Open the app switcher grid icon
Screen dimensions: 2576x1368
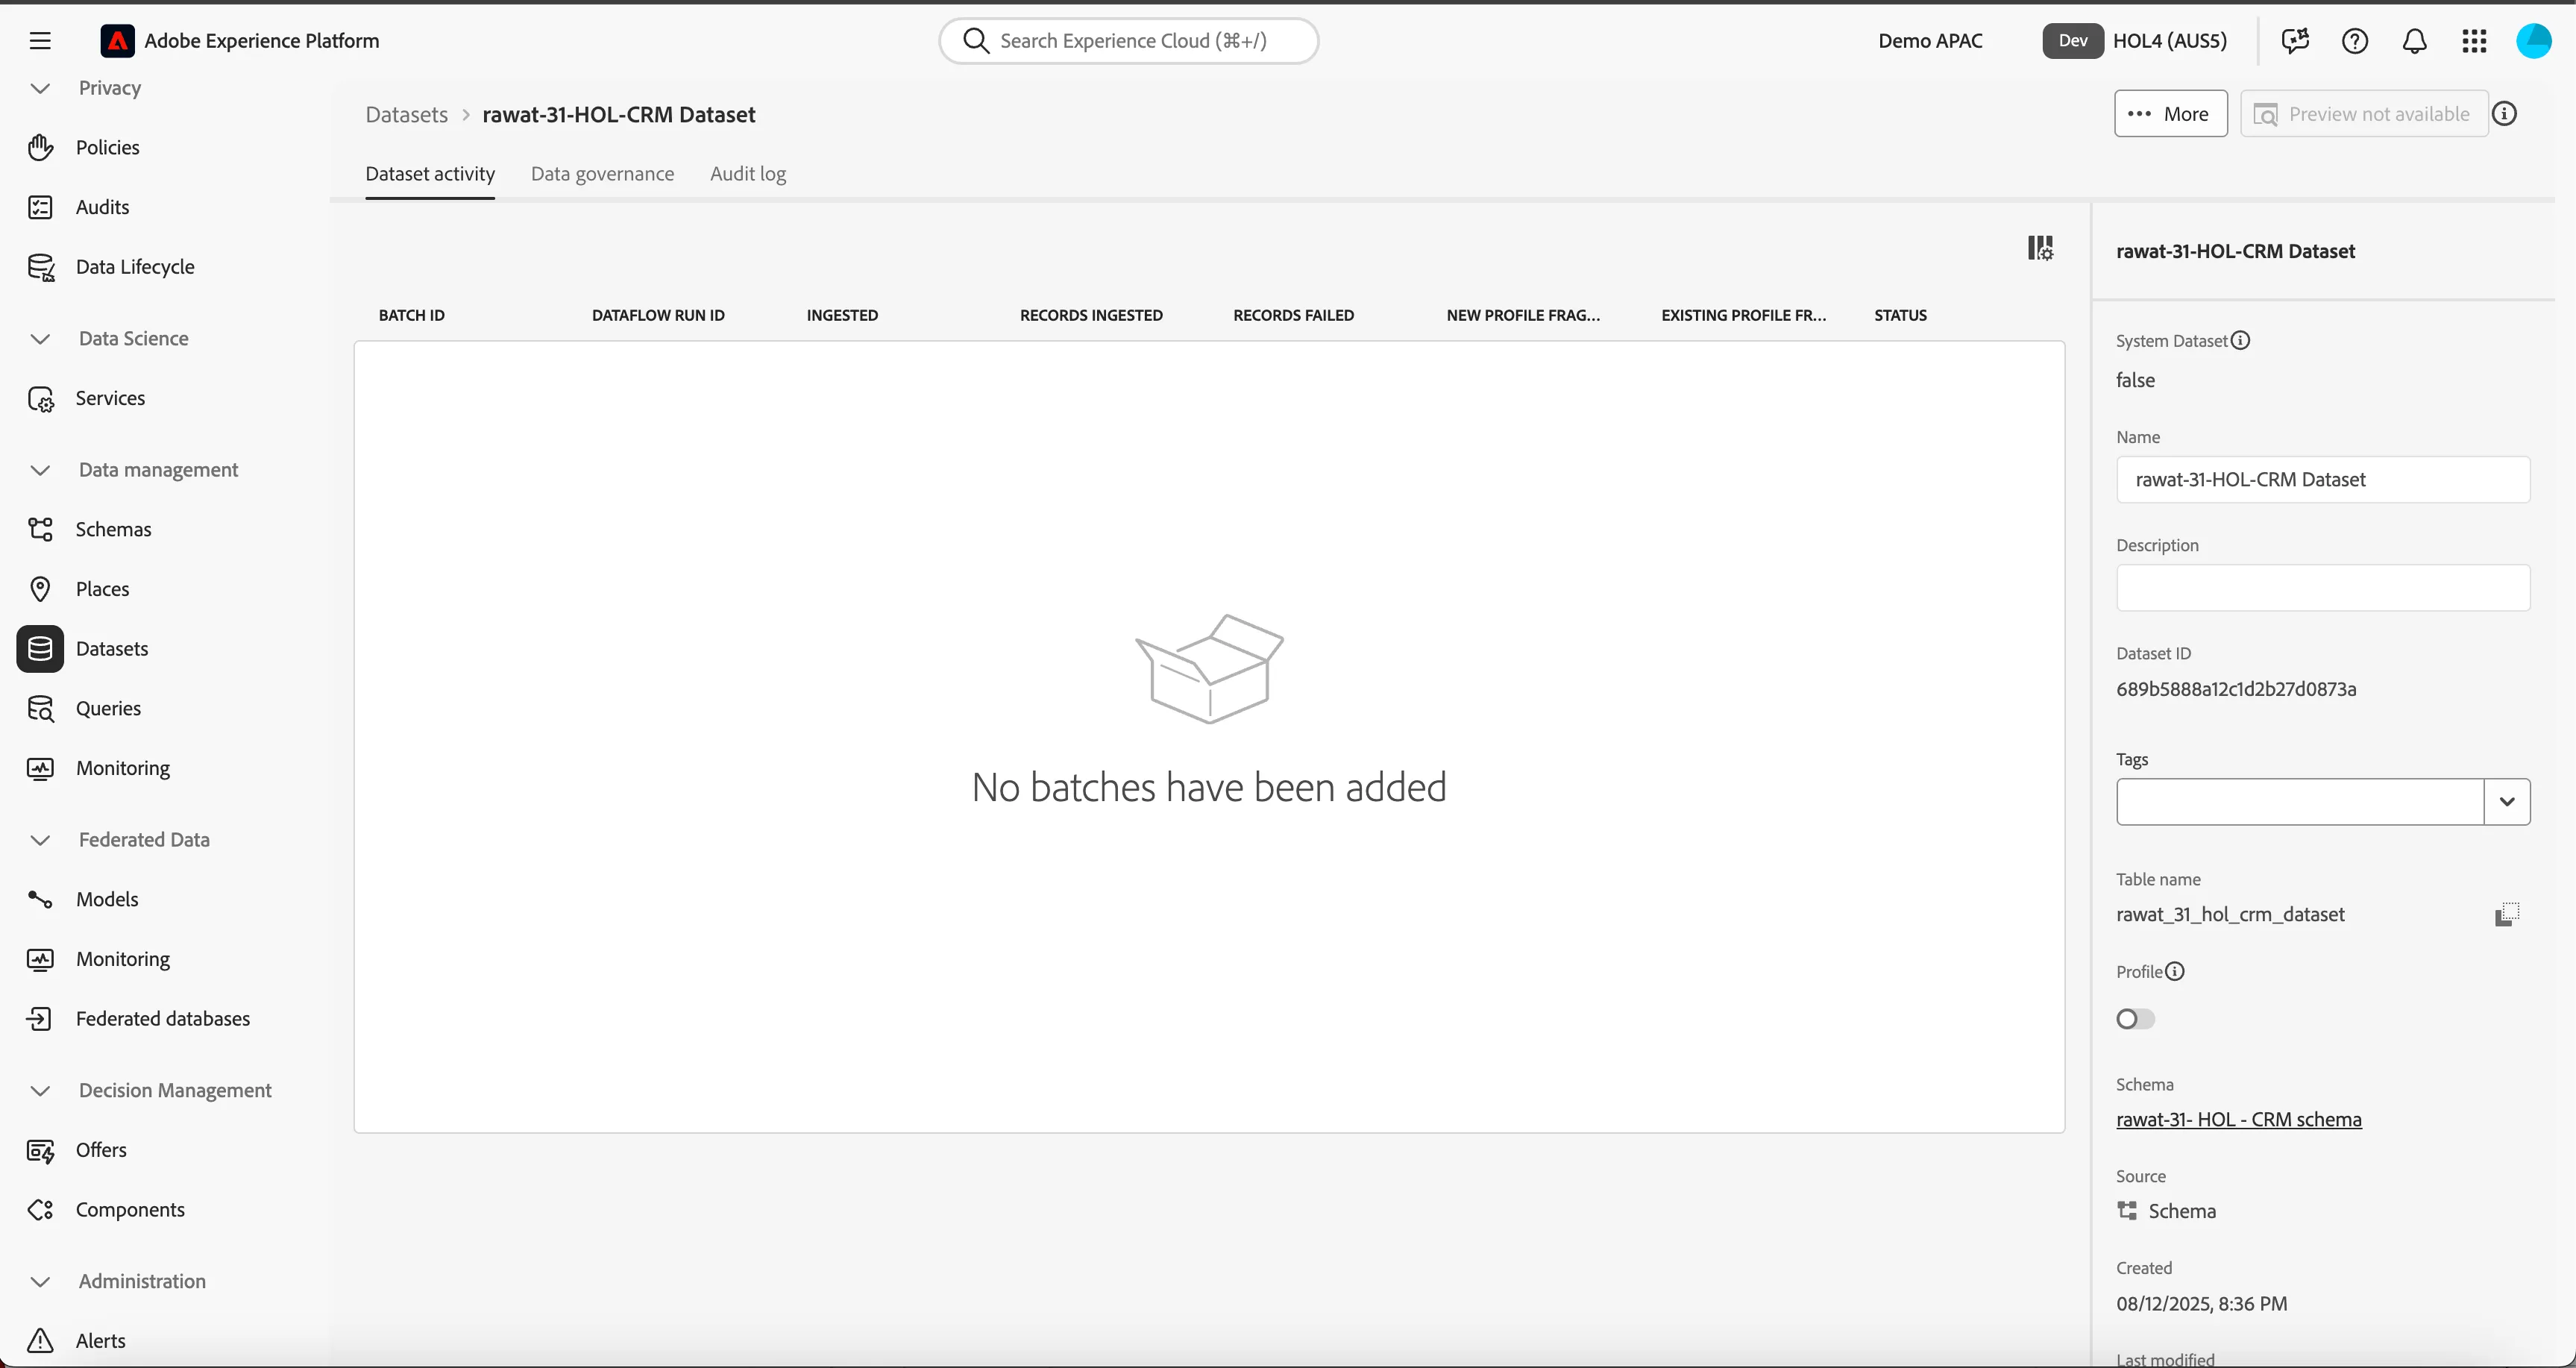point(2474,41)
